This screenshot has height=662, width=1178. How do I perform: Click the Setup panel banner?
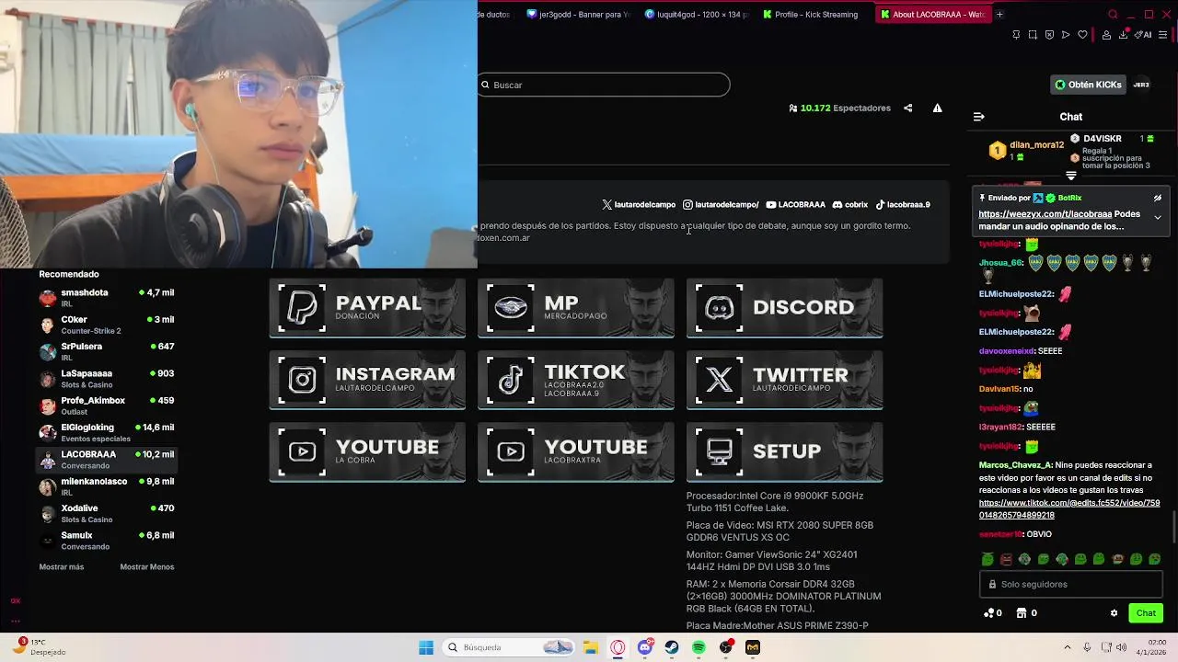pos(785,451)
